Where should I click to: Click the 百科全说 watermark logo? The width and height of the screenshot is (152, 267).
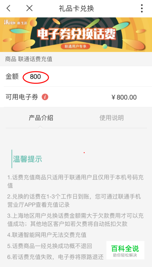(125, 250)
